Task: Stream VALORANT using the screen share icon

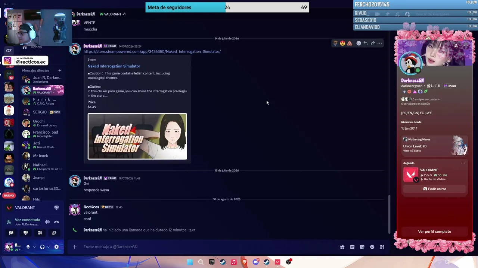Action: point(56,208)
